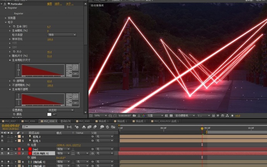This screenshot has height=167, width=267.
Task: Click the stopwatch icon next to 大小
Action: coord(14,52)
